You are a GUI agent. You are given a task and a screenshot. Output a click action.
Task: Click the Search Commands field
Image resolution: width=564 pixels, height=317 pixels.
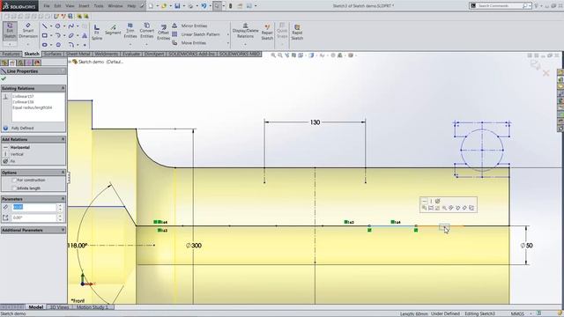point(500,6)
